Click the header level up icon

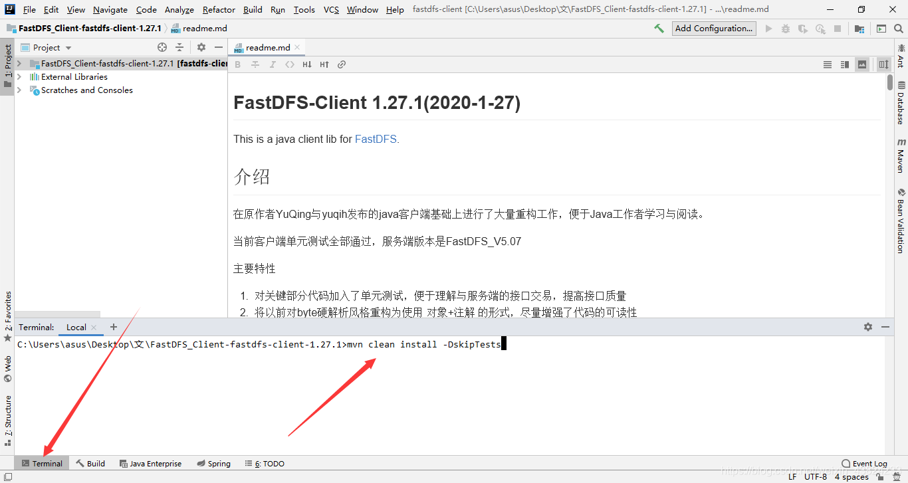point(324,64)
